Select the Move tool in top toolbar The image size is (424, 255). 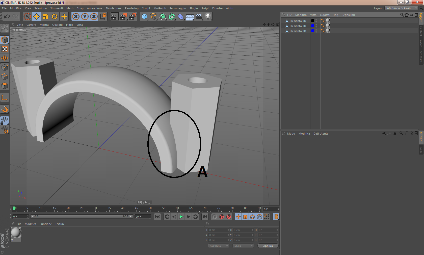[36, 17]
